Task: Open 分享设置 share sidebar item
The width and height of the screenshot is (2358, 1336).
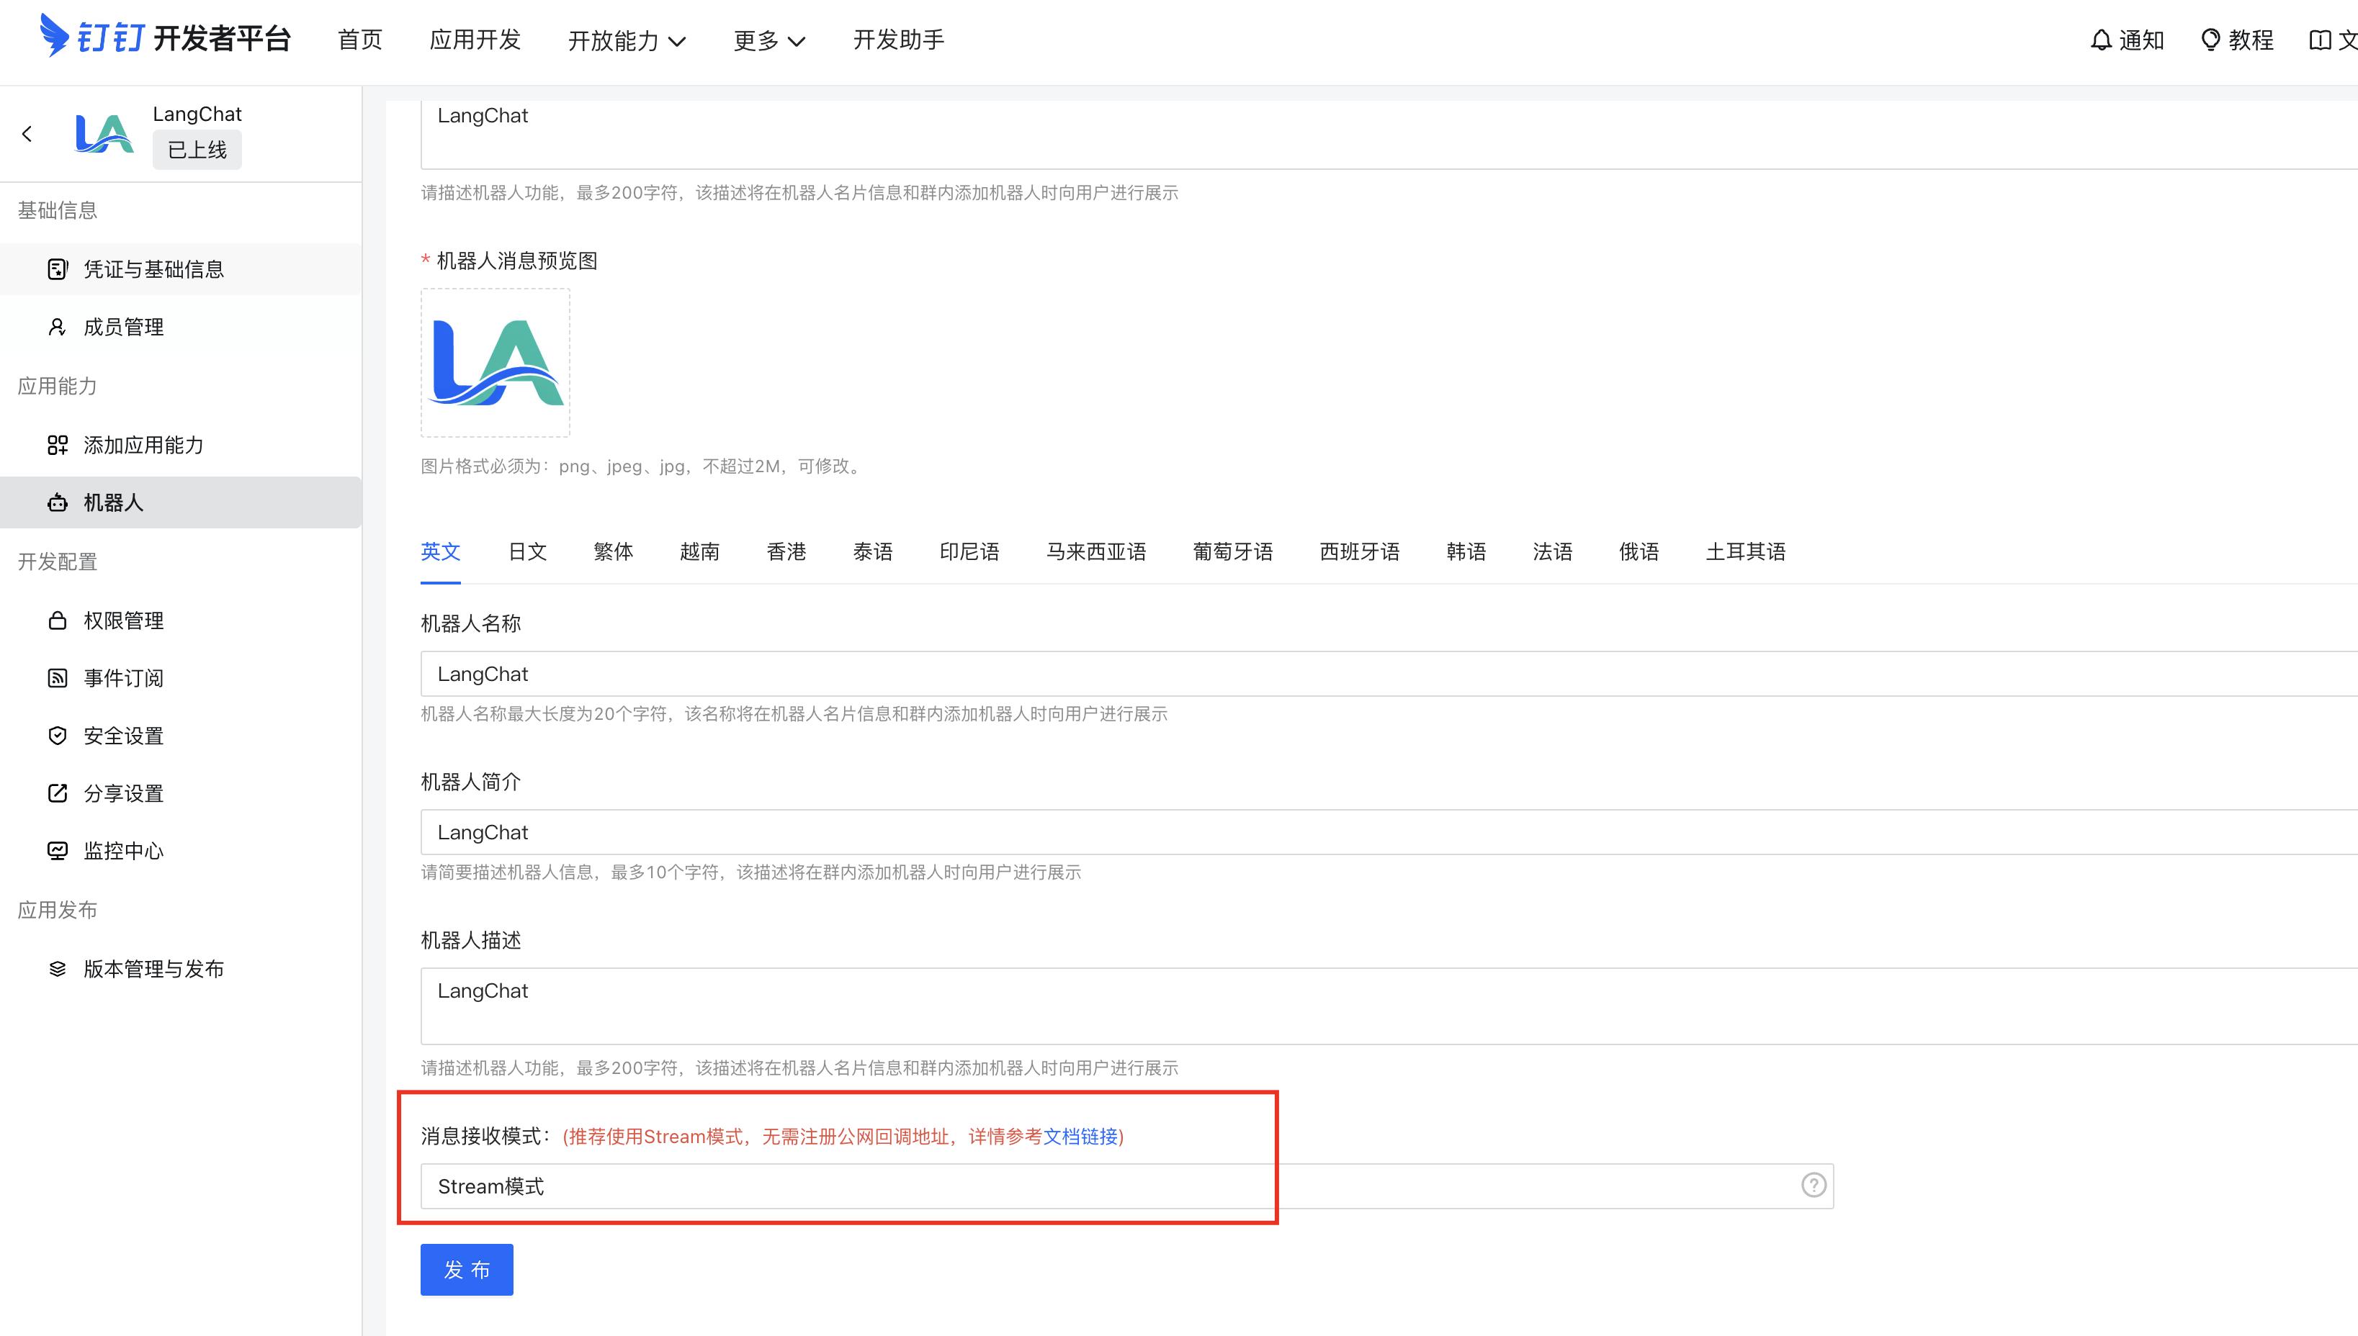Action: 123,794
